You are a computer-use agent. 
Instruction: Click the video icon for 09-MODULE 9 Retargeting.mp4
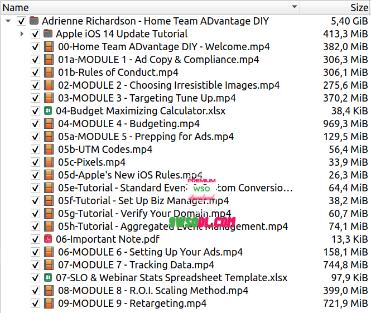tap(49, 304)
